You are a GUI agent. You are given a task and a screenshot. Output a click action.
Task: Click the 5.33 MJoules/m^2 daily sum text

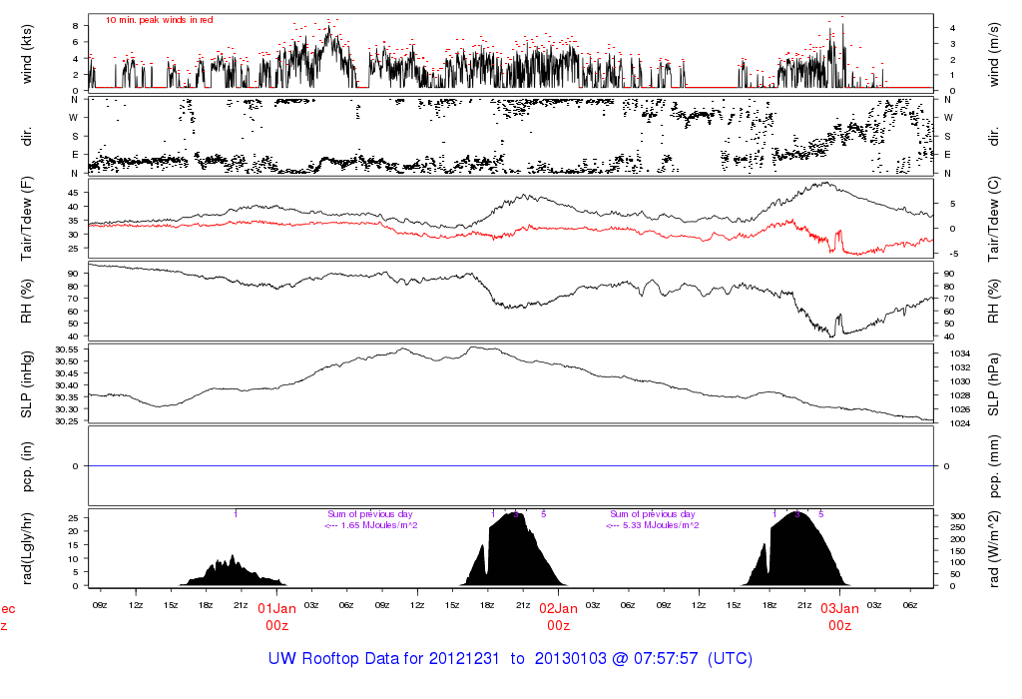click(654, 525)
